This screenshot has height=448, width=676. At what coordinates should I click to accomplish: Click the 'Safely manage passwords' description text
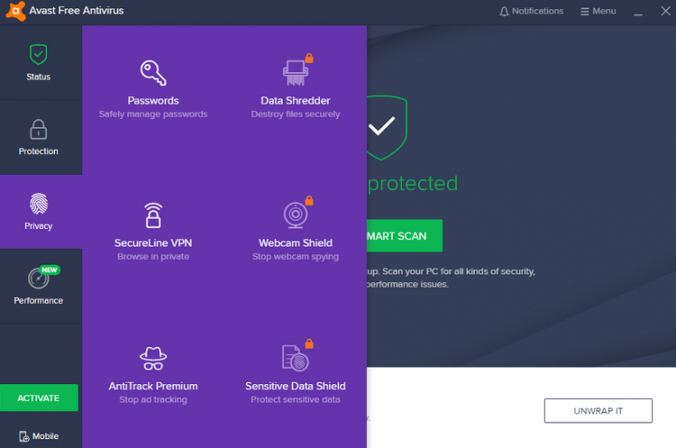point(153,114)
